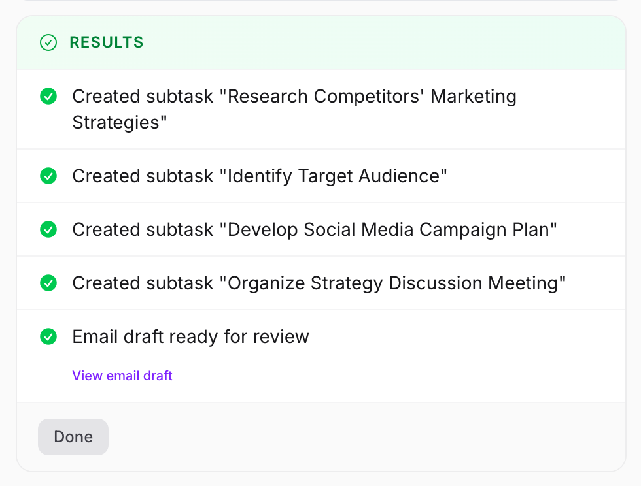
Task: Click the Research Competitors' Marketing Strategies row
Action: click(x=294, y=109)
